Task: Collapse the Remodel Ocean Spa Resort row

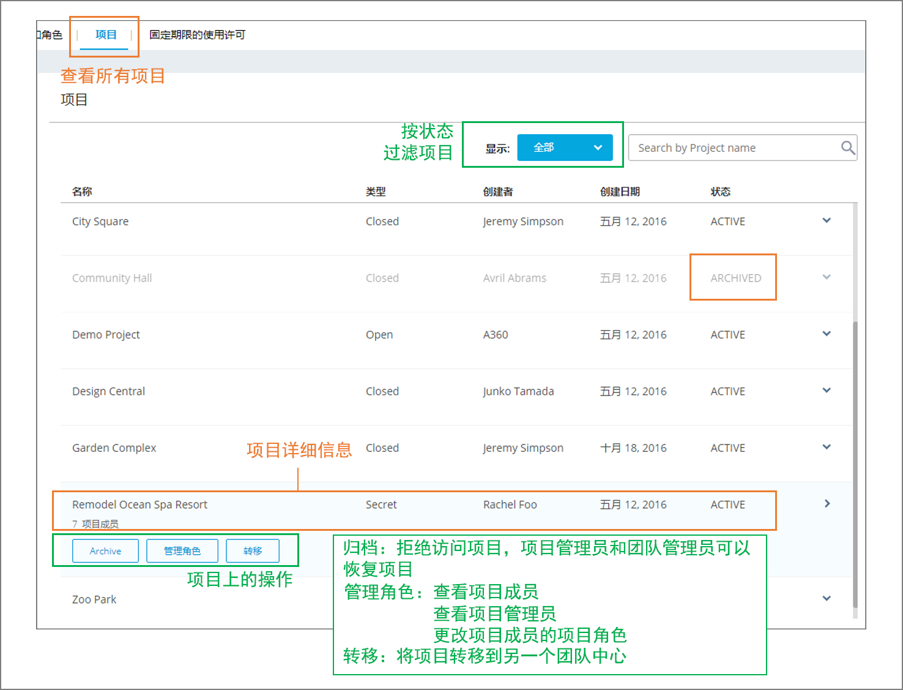Action: [827, 503]
